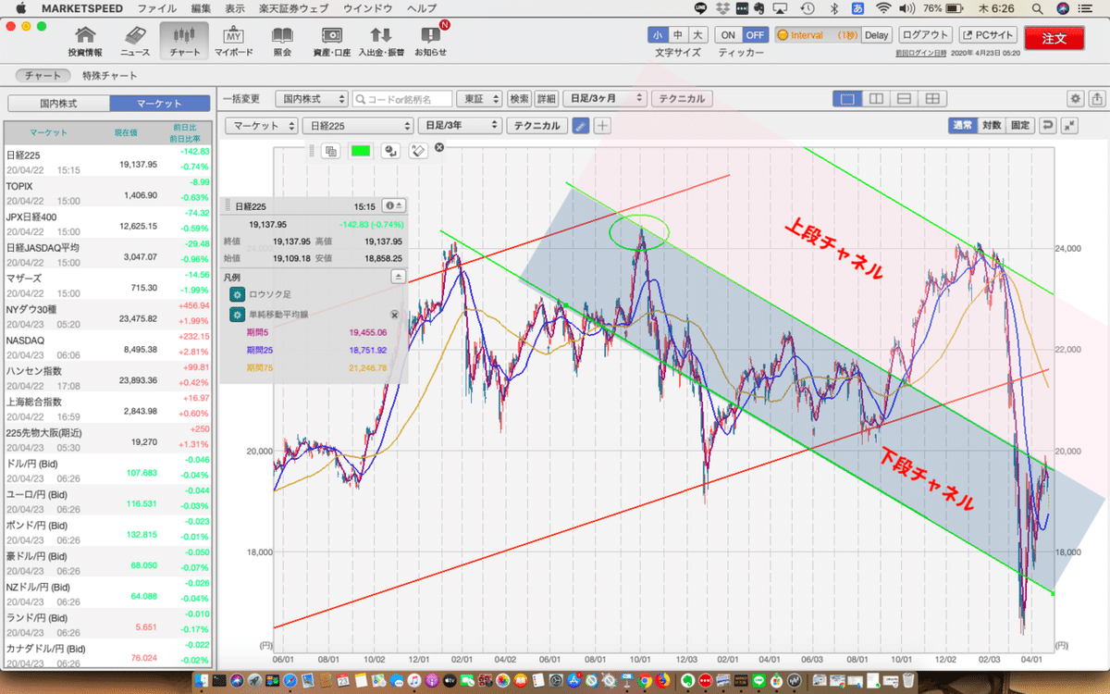Open the お知らせ notification icon
Image resolution: width=1110 pixels, height=694 pixels.
(429, 41)
